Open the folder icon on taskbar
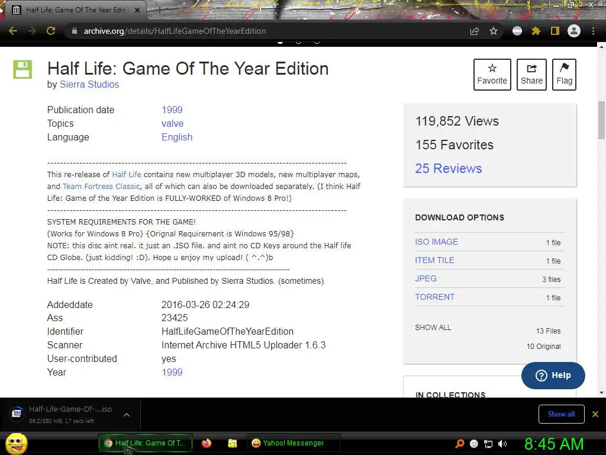Viewport: 606px width, 455px height. (232, 443)
